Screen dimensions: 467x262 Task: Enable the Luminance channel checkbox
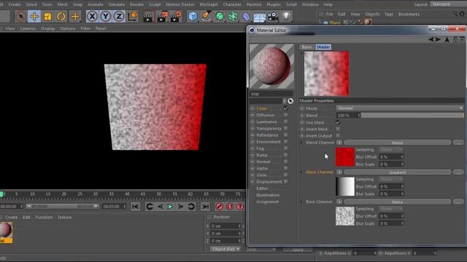(286, 122)
